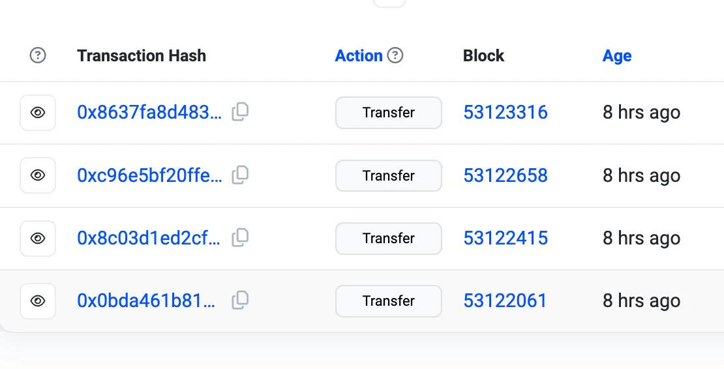Open transaction 0x0bda461b81 details
Viewport: 724px width, 369px height.
click(x=146, y=301)
